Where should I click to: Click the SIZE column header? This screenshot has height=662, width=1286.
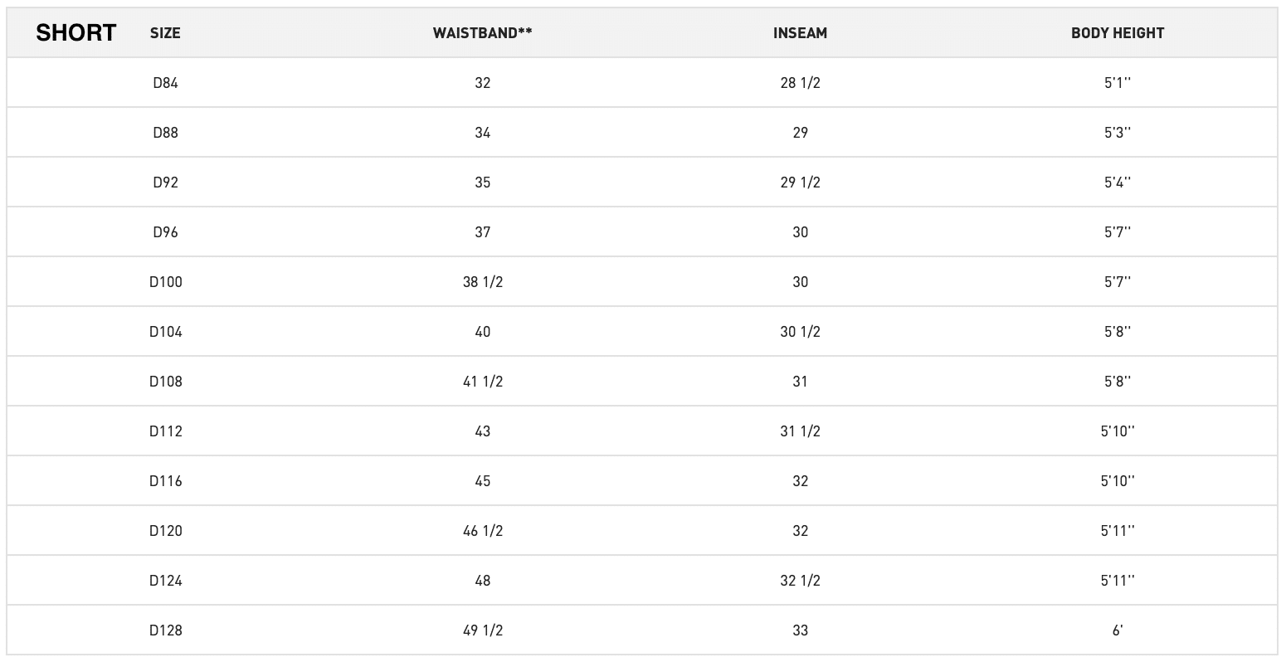coord(165,33)
